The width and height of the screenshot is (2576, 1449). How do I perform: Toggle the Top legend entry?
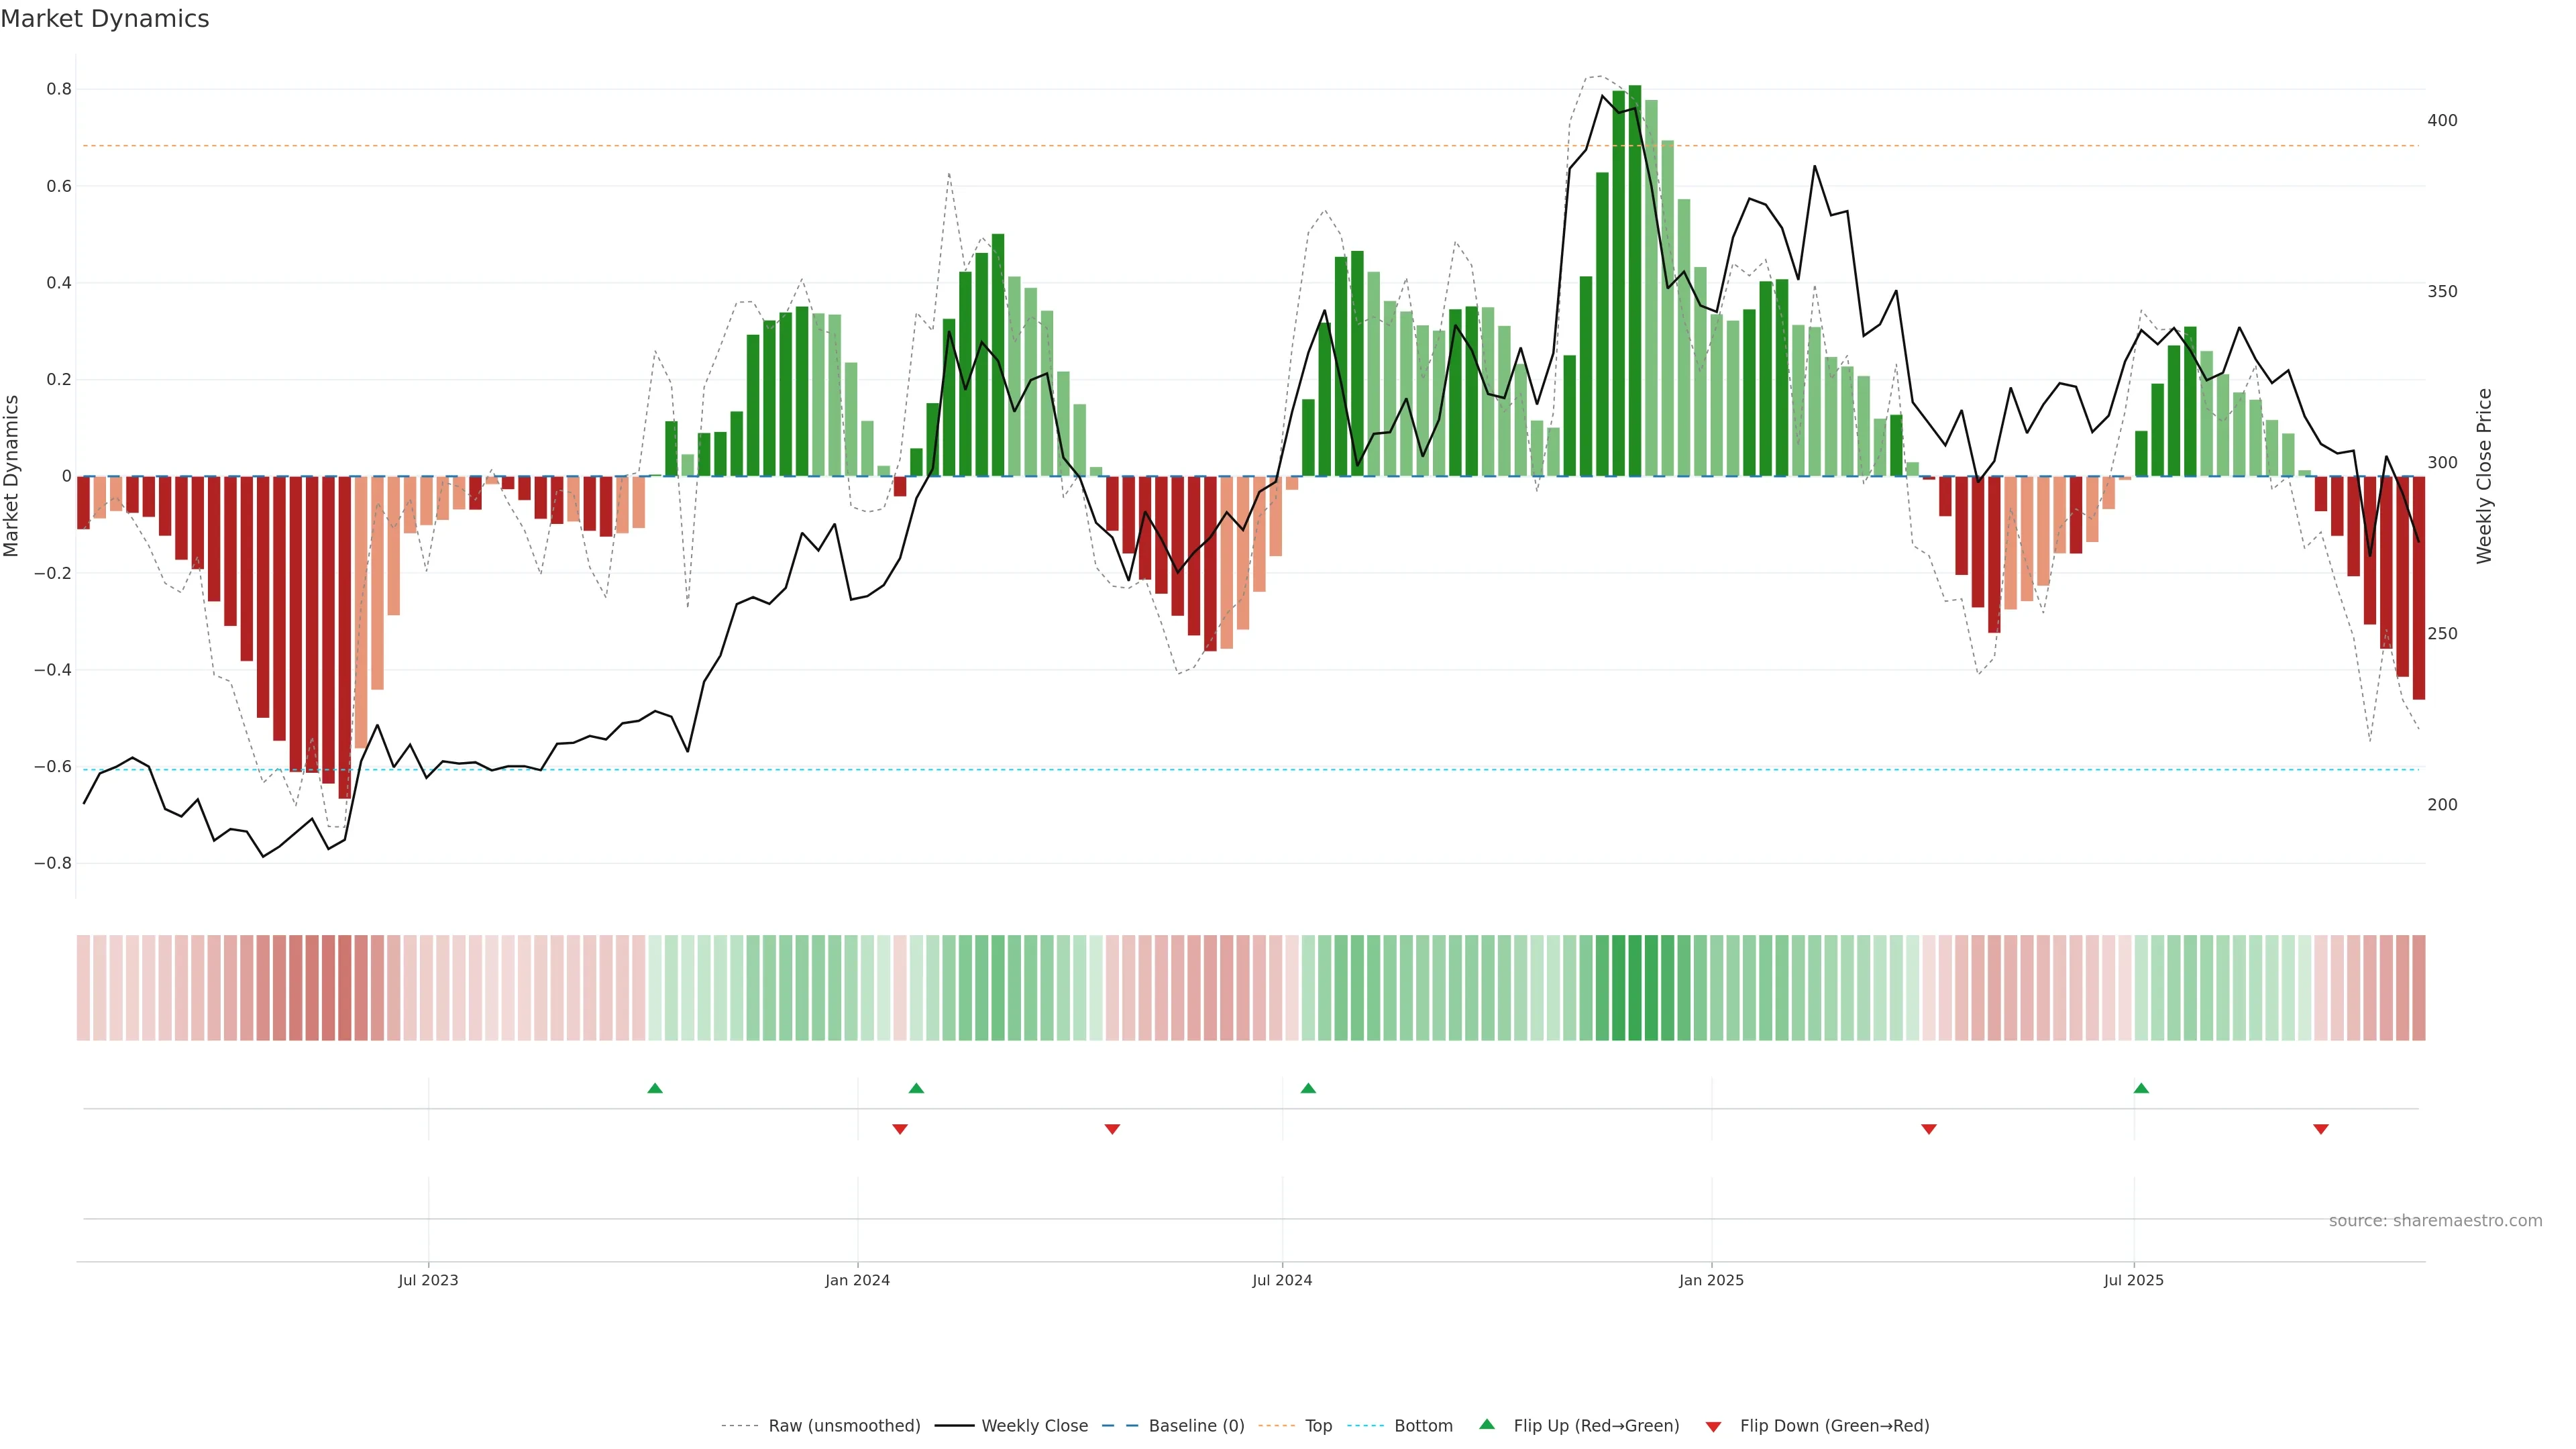1318,1426
